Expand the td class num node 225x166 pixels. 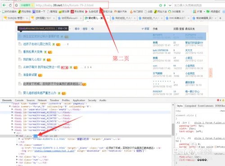pos(17,160)
